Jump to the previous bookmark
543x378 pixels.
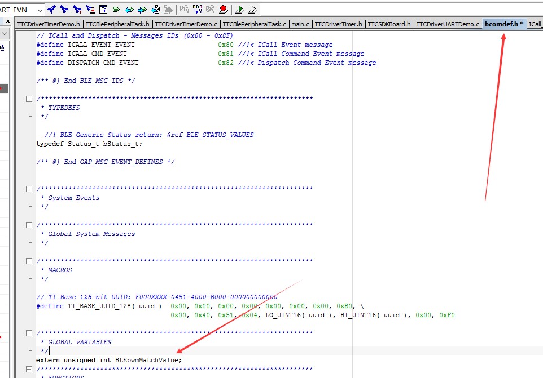(129, 10)
